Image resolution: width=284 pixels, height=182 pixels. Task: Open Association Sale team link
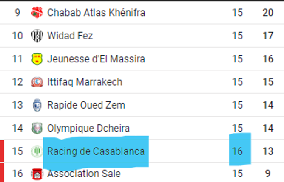coord(84,174)
